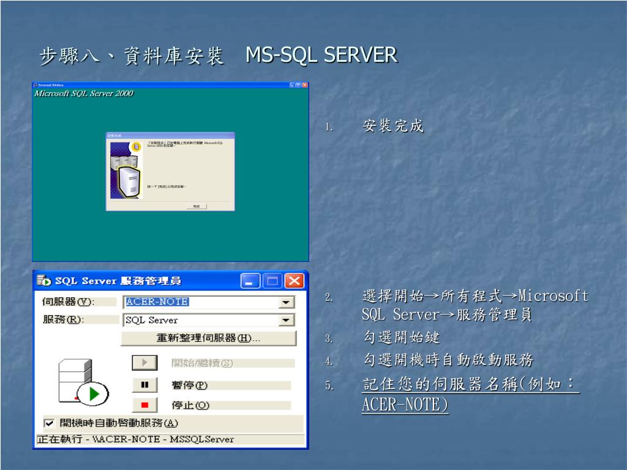Image resolution: width=627 pixels, height=470 pixels.
Task: Click the server illustration in setup dialog
Action: [126, 171]
